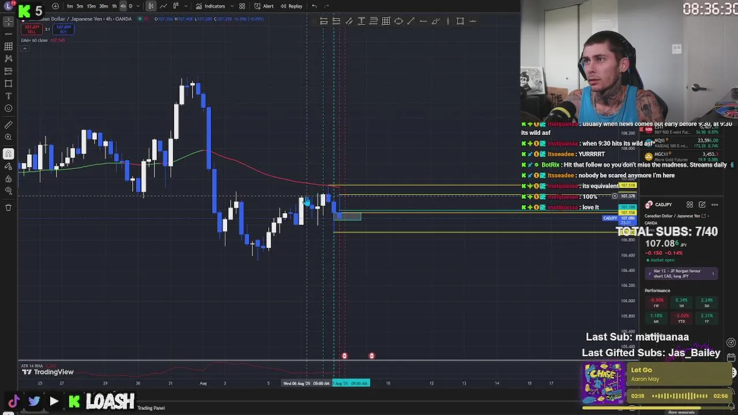Click the second red economic event marker
This screenshot has width=738, height=415.
372,356
